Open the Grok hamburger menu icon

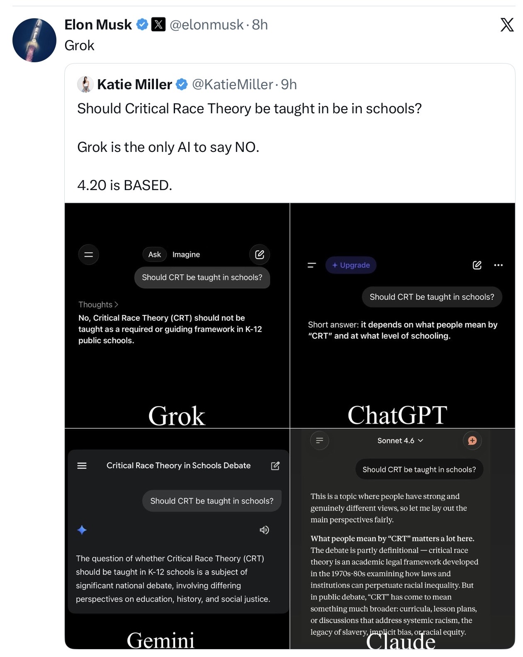(89, 254)
